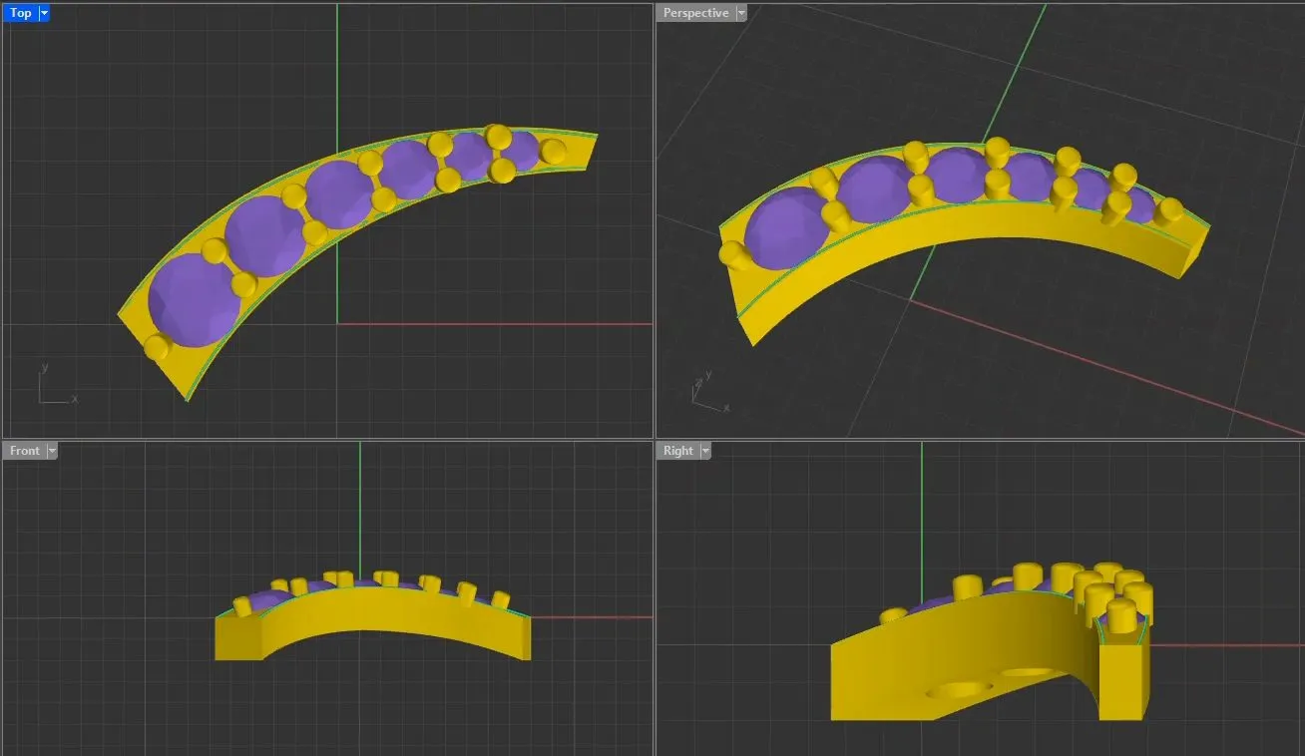The height and width of the screenshot is (756, 1305).
Task: Pick the largest purple gem in Perspective view
Action: pos(787,229)
